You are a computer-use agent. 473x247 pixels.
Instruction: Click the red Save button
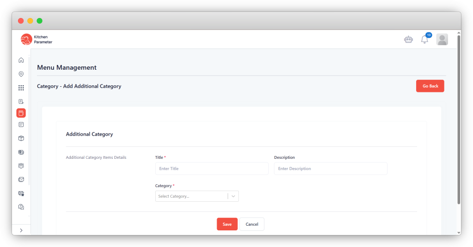(x=227, y=224)
